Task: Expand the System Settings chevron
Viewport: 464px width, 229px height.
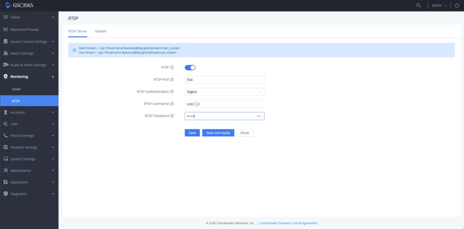Action: pyautogui.click(x=53, y=159)
